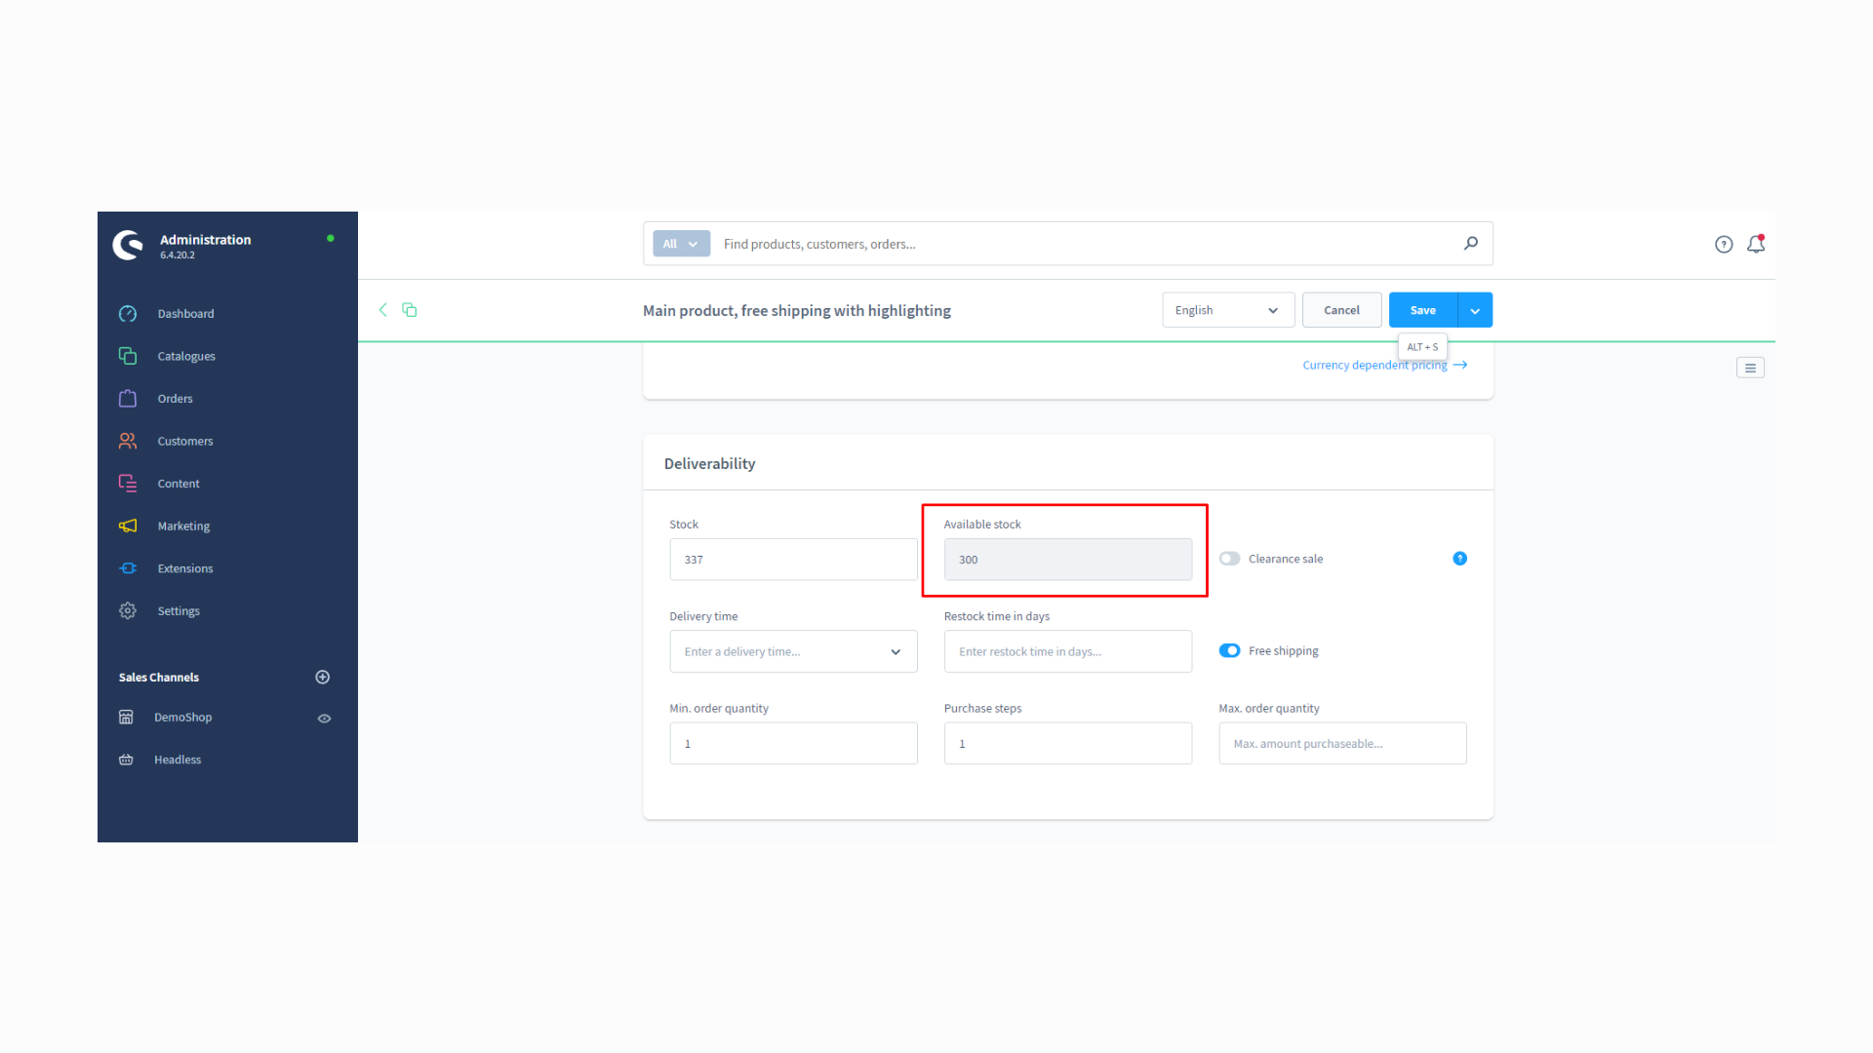Click Clearance sale help icon

[x=1459, y=559]
